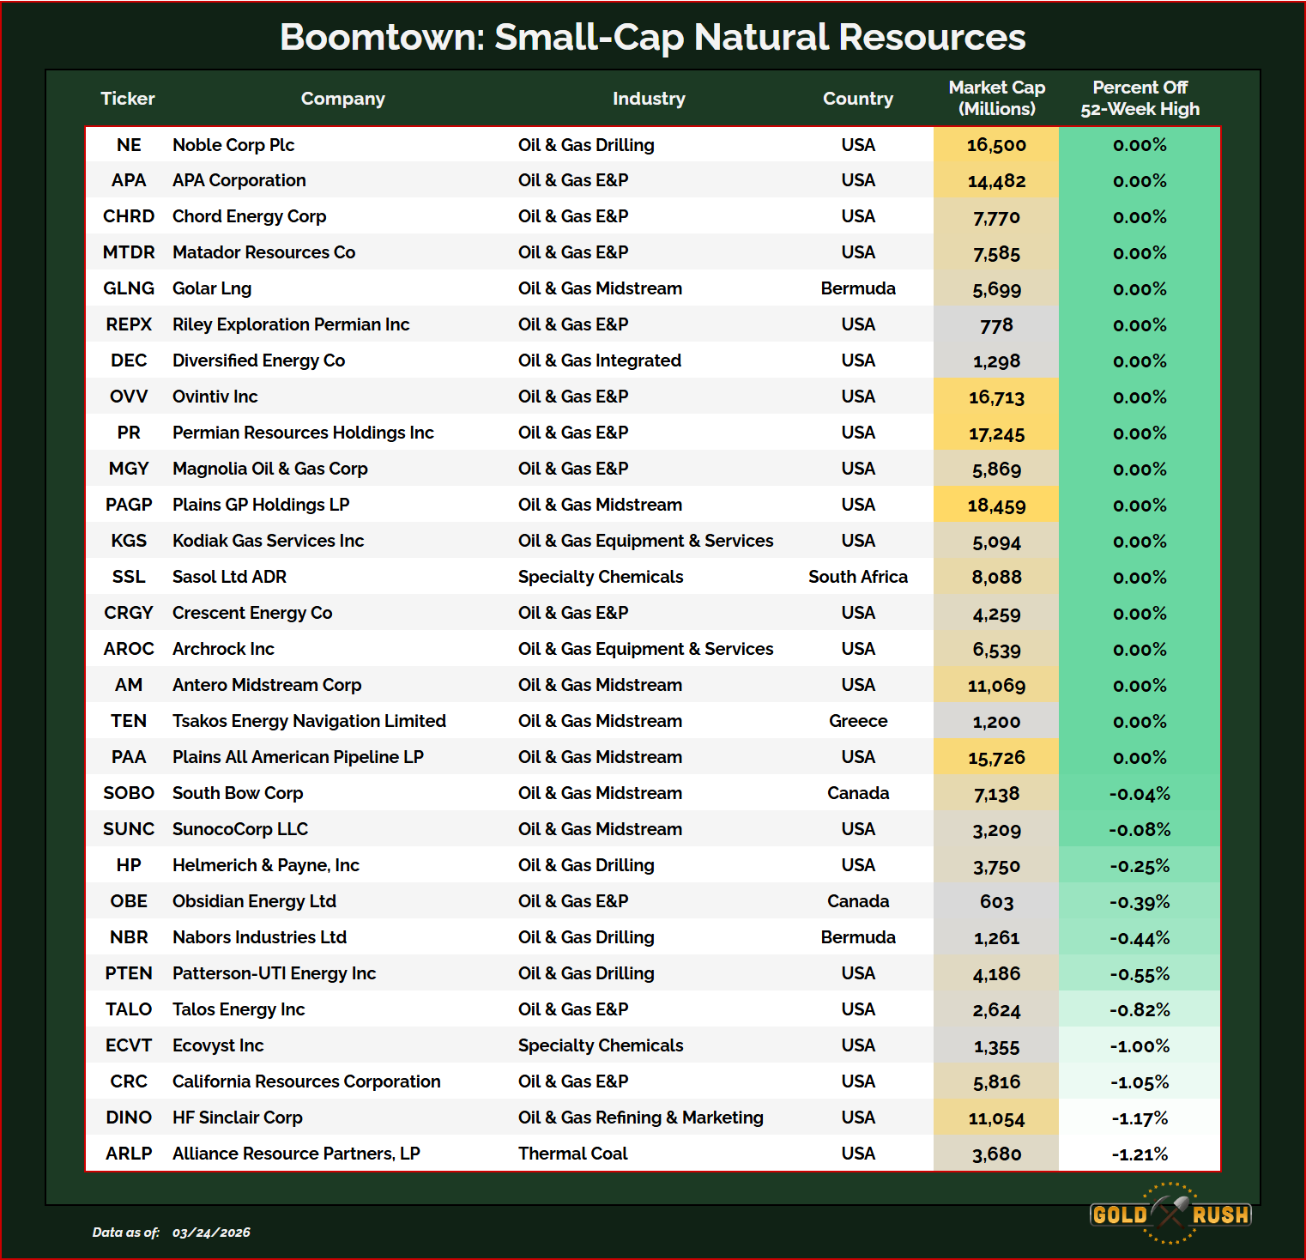This screenshot has width=1306, height=1260.
Task: Select the OBE market cap value 603
Action: pos(996,902)
